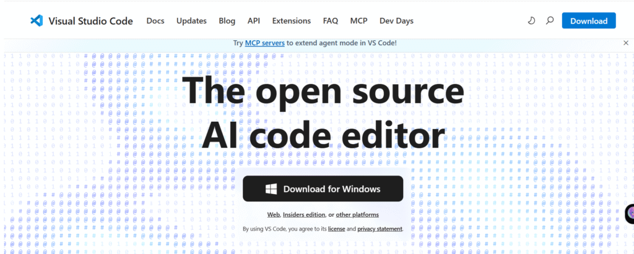
Task: Open search using the magnifying glass icon
Action: point(550,20)
